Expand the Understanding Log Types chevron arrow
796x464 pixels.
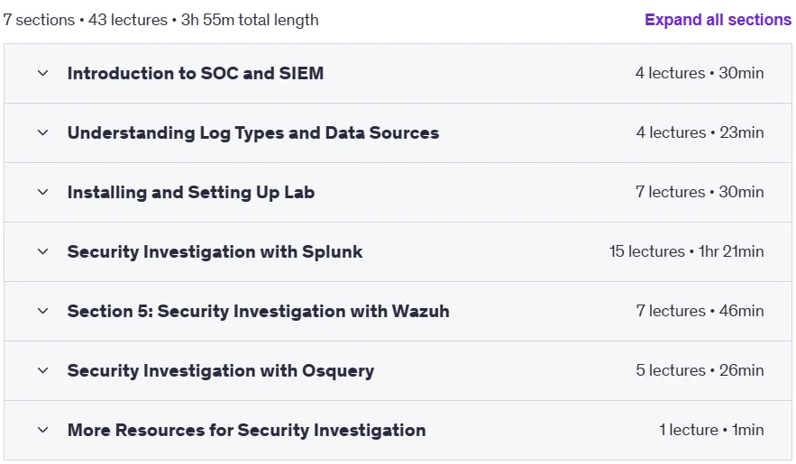pos(43,132)
